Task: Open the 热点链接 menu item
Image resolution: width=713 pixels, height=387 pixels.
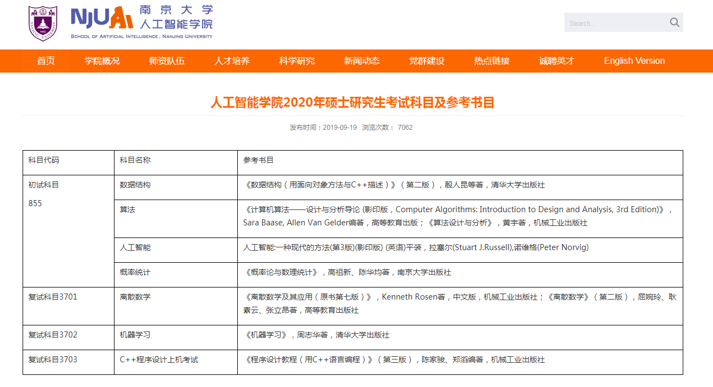Action: click(x=492, y=61)
